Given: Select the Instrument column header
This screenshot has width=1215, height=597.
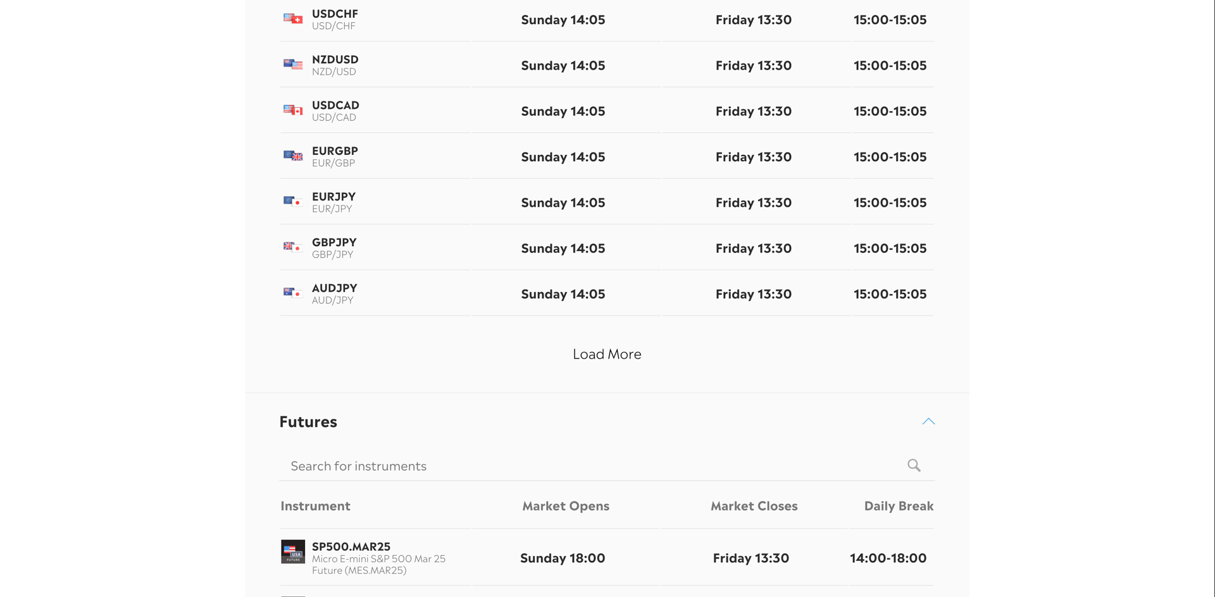Looking at the screenshot, I should pyautogui.click(x=315, y=506).
